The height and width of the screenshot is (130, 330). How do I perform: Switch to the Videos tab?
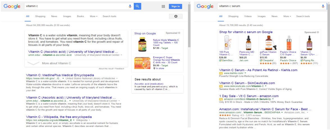coord(248,16)
